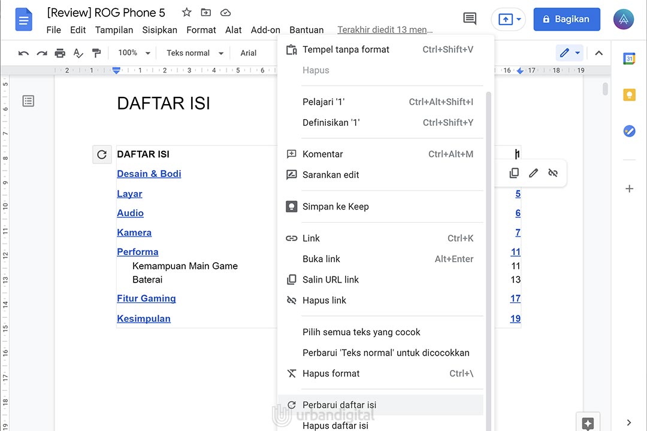The image size is (647, 431).
Task: Open Google Calendar side panel
Action: [x=629, y=59]
